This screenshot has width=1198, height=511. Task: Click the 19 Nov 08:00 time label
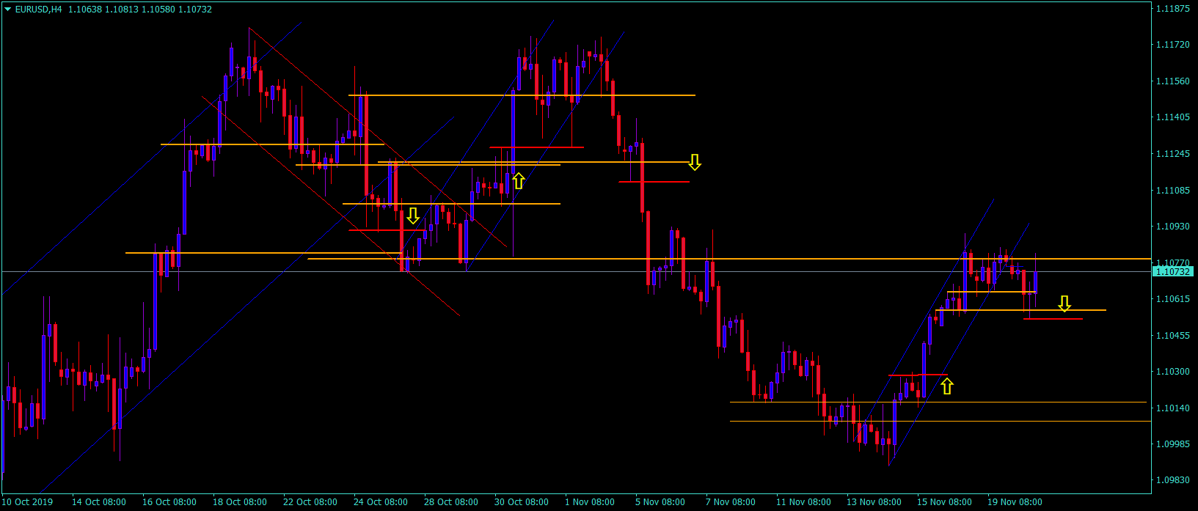point(1015,502)
